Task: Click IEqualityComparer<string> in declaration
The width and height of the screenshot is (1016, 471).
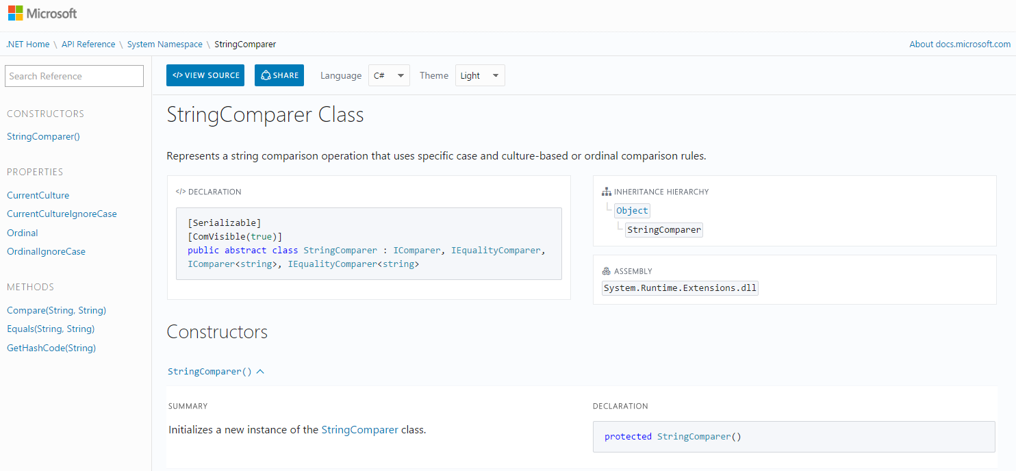Action: pyautogui.click(x=354, y=264)
